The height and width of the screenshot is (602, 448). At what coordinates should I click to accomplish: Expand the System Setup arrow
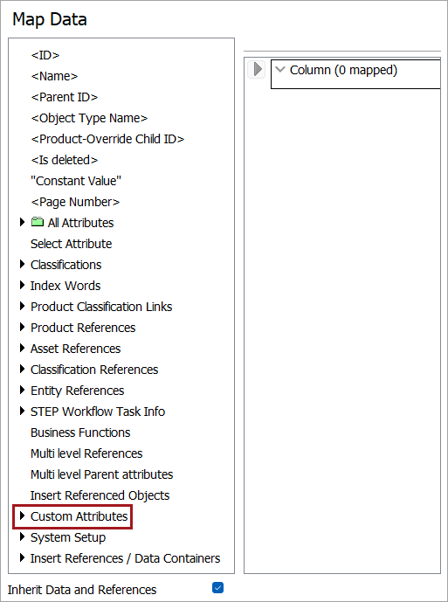[22, 536]
